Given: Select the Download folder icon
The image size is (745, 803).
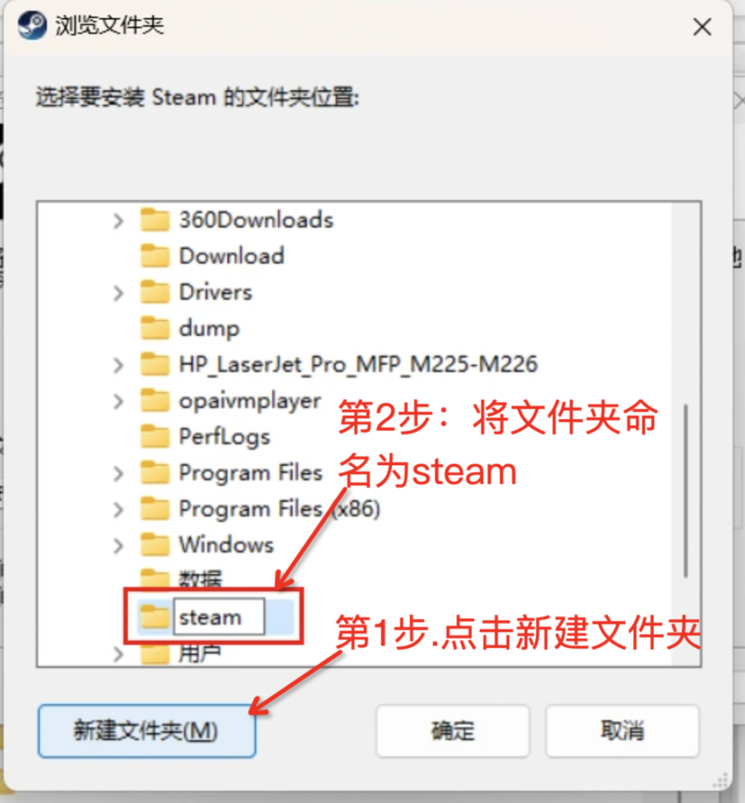Looking at the screenshot, I should click(154, 256).
